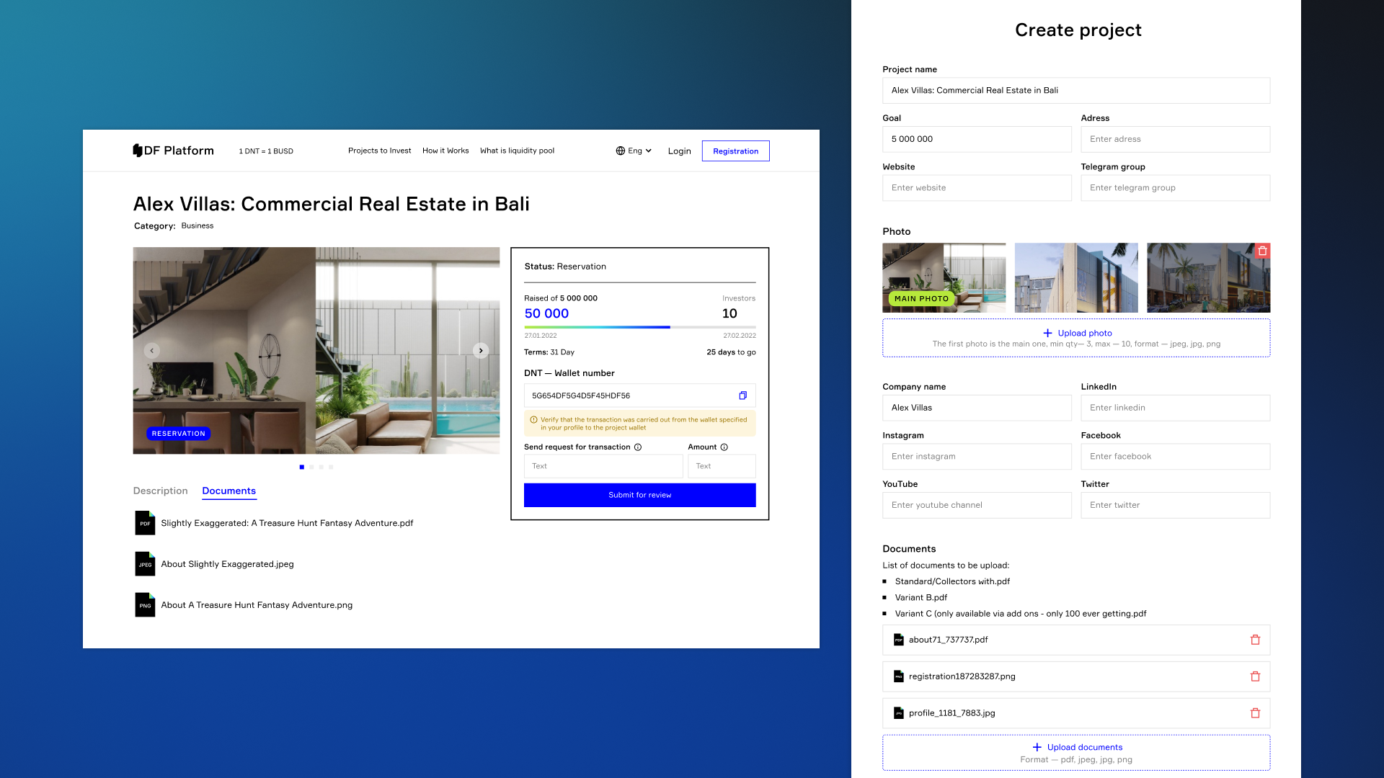1384x778 pixels.
Task: Click the Upload documents link
Action: click(1077, 747)
